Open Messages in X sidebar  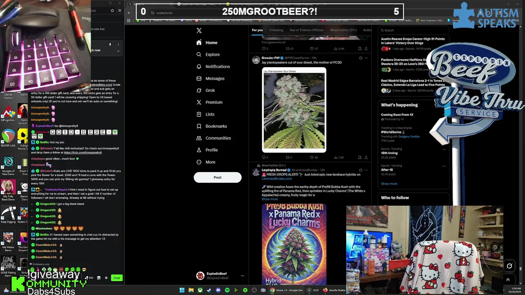[x=210, y=78]
